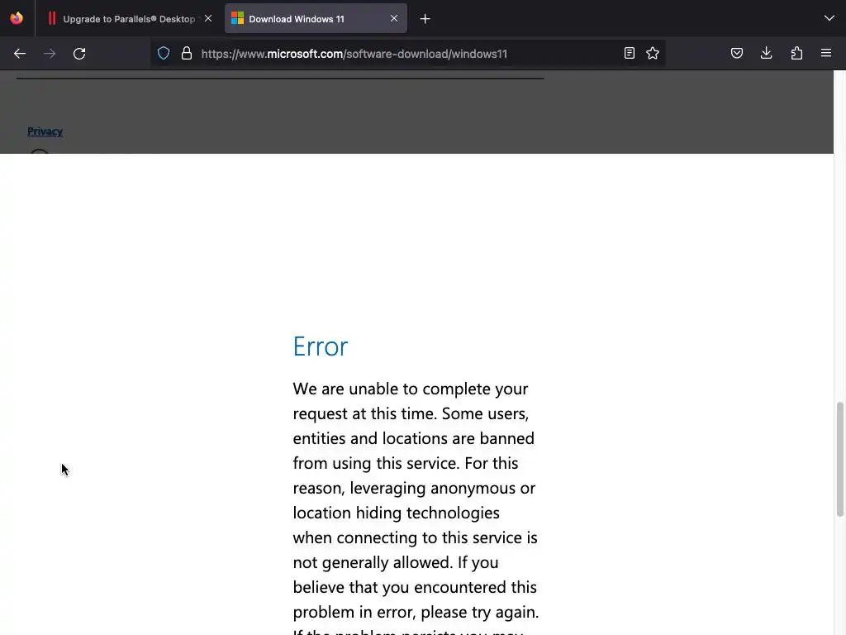Click the Firefox View icon
The height and width of the screenshot is (635, 846).
[x=17, y=18]
